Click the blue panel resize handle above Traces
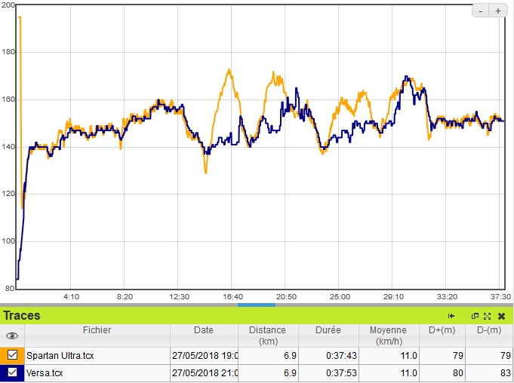514x383 pixels. coord(257,305)
